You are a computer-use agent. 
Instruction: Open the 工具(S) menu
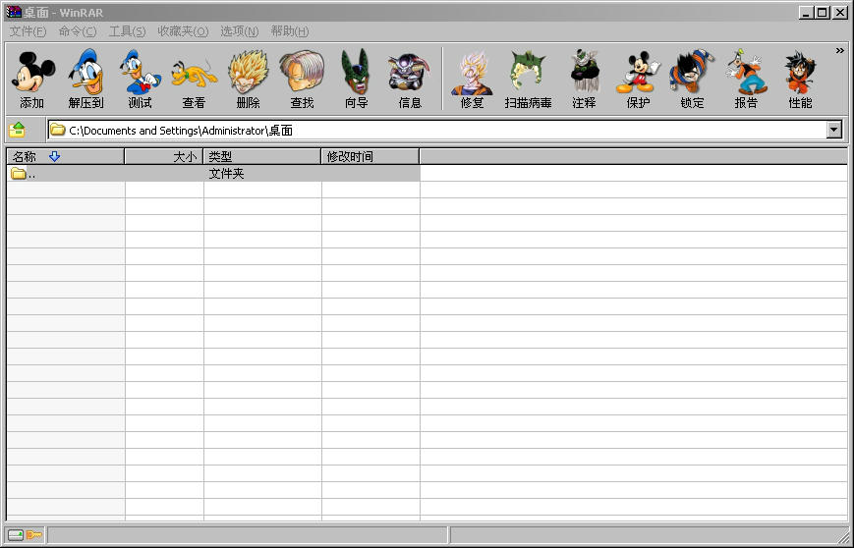[128, 31]
